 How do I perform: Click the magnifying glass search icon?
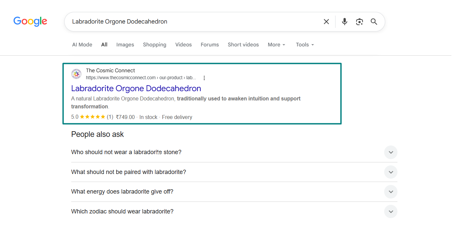[374, 22]
